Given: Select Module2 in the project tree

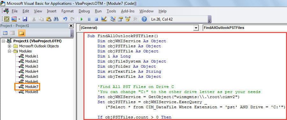Looking at the screenshot, I should [32, 62].
